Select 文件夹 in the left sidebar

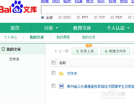click(14, 59)
